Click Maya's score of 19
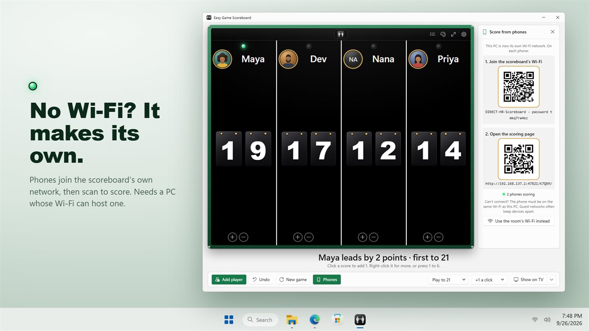The image size is (589, 331). point(244,149)
